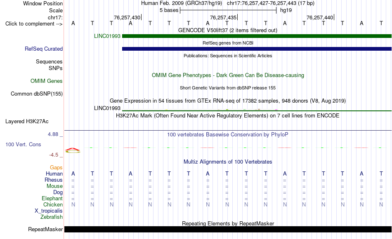
Task: Click GENCODE V50lift37 track title
Action: (x=228, y=30)
